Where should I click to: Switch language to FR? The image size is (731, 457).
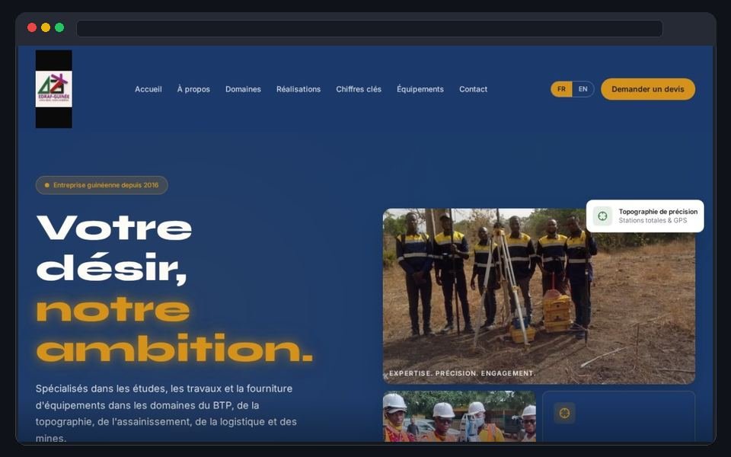(x=561, y=89)
